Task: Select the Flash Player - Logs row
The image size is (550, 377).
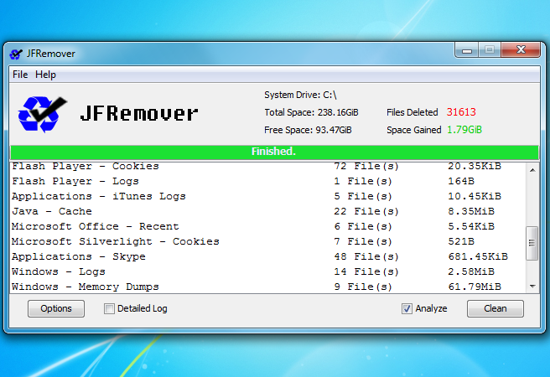Action: click(x=268, y=182)
